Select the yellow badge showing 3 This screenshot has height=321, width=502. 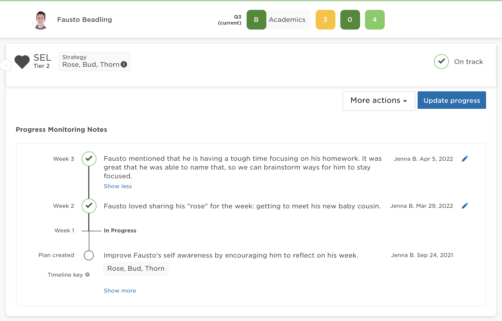[325, 19]
